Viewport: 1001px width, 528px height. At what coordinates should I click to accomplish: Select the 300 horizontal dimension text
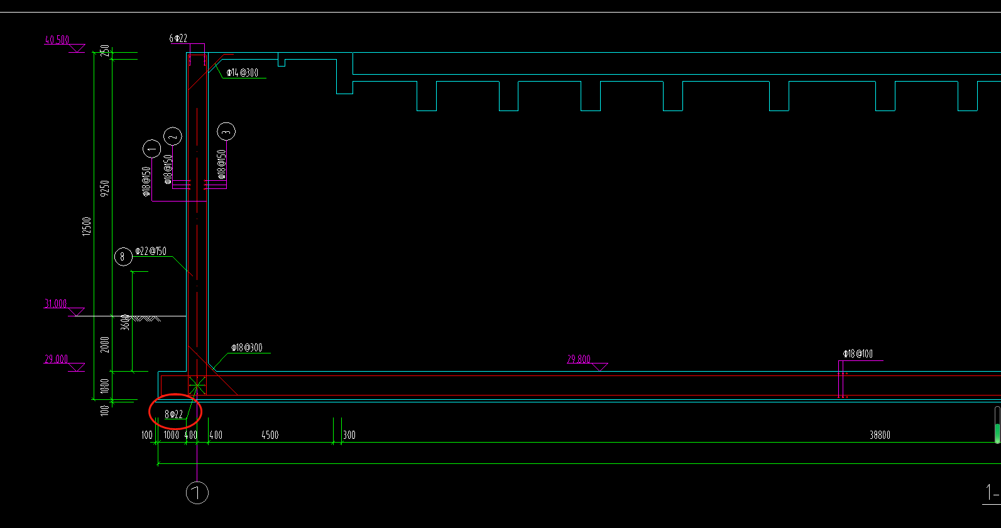(x=349, y=435)
